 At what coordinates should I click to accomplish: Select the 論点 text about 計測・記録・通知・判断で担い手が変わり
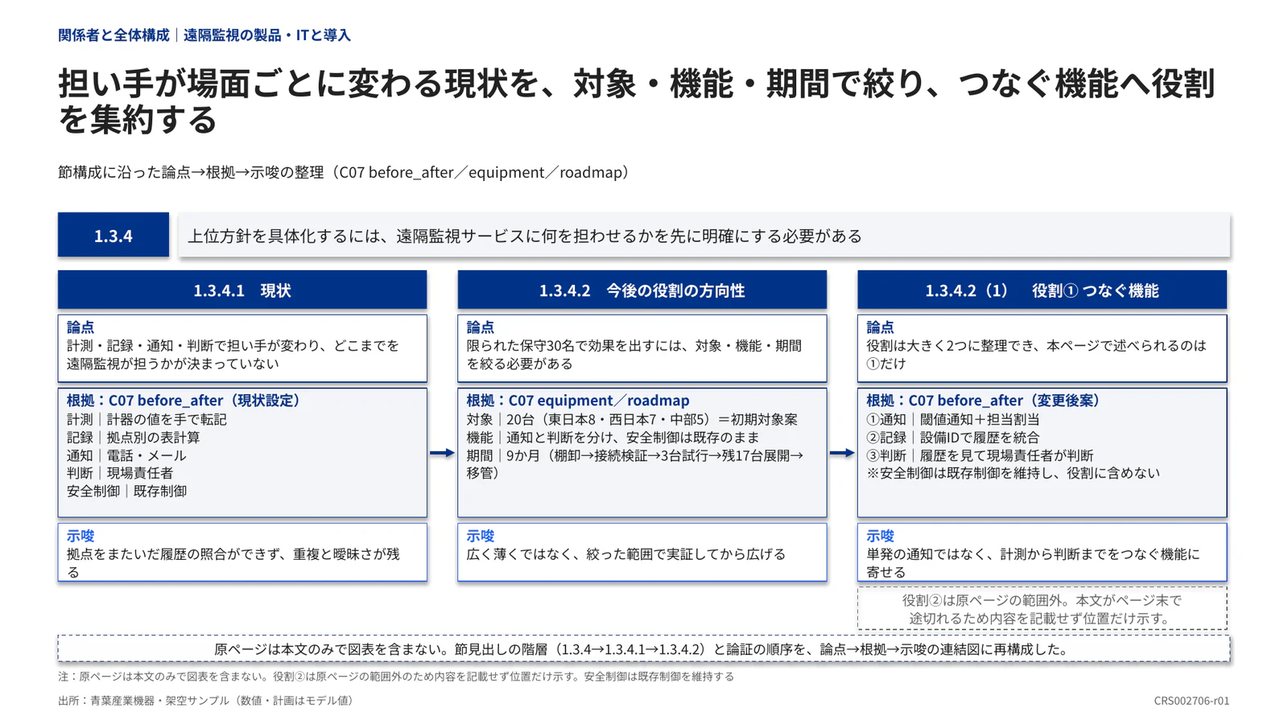click(233, 355)
